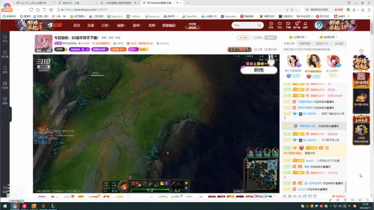
Task: Click the second top contributor avatar
Action: [x=313, y=61]
